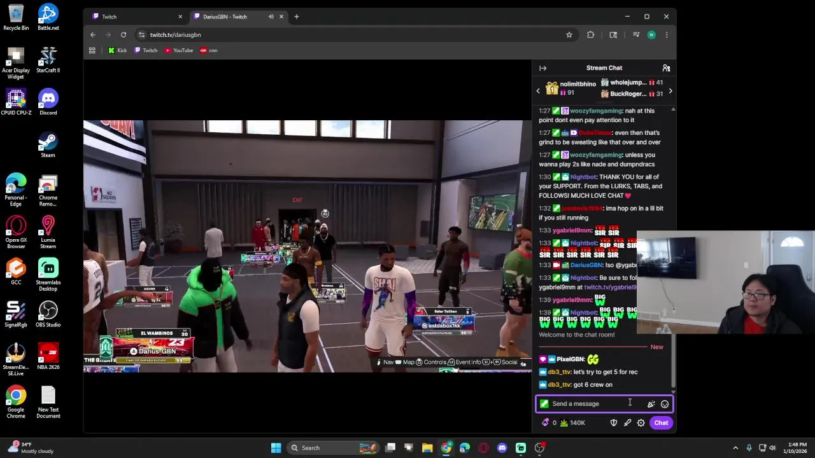Image resolution: width=815 pixels, height=458 pixels.
Task: Open Discord desktop shortcut
Action: pos(48,102)
